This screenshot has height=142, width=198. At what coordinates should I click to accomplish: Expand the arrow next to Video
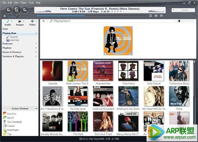click(x=36, y=21)
